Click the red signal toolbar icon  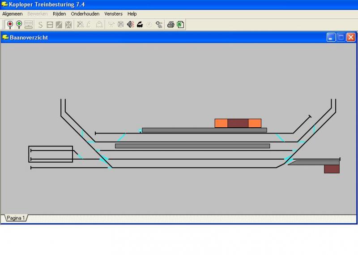pos(10,25)
